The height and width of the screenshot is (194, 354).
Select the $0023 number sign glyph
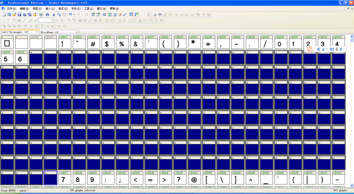[x=93, y=42]
